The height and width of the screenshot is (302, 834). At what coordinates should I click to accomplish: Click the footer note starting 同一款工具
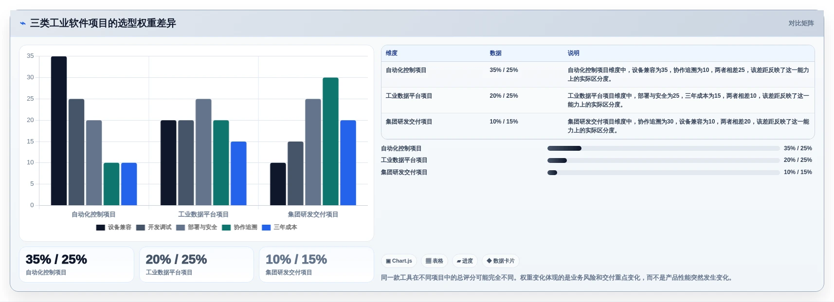pos(558,278)
